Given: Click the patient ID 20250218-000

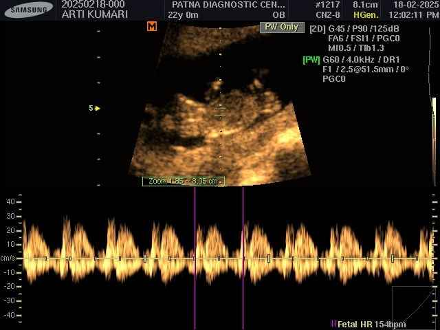Looking at the screenshot, I should point(93,4).
